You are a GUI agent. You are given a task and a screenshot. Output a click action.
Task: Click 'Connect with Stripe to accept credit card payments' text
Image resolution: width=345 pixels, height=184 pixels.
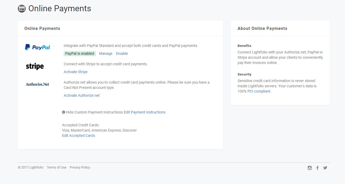[106, 64]
